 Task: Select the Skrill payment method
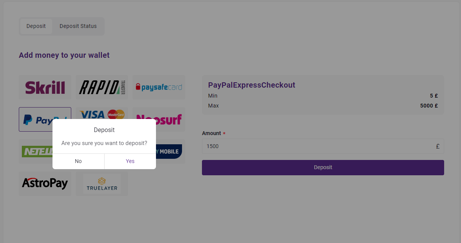pyautogui.click(x=45, y=87)
